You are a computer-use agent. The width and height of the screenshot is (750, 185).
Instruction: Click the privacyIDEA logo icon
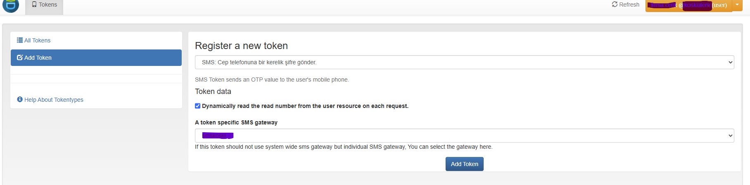point(11,5)
